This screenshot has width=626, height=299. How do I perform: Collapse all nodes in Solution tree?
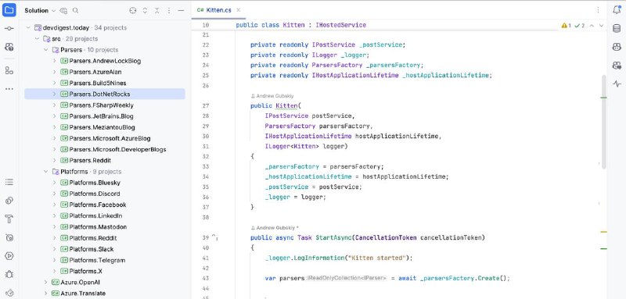point(157,10)
